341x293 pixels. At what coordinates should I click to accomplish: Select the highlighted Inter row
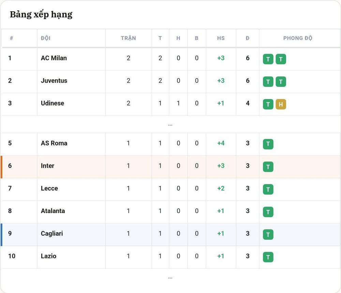click(170, 167)
